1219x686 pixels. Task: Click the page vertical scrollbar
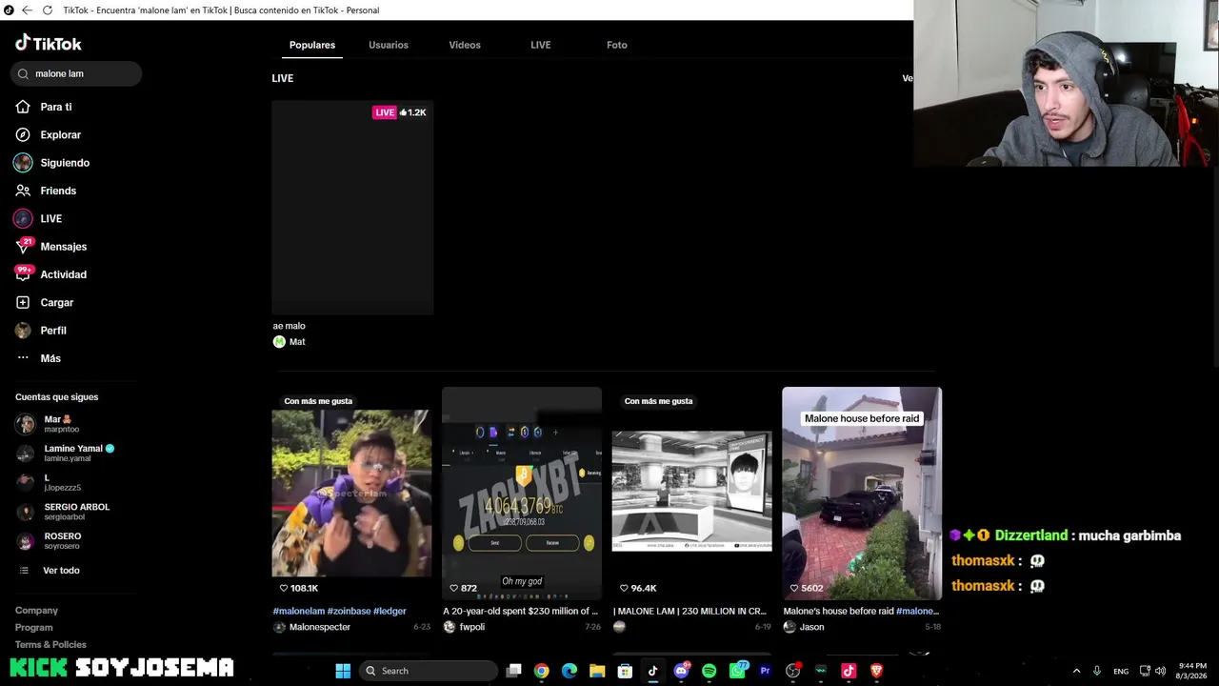pos(1215,267)
